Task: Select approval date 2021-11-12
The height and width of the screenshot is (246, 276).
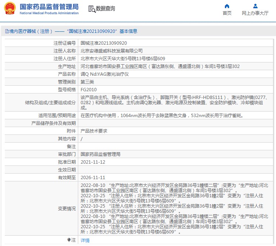Action: (93, 162)
